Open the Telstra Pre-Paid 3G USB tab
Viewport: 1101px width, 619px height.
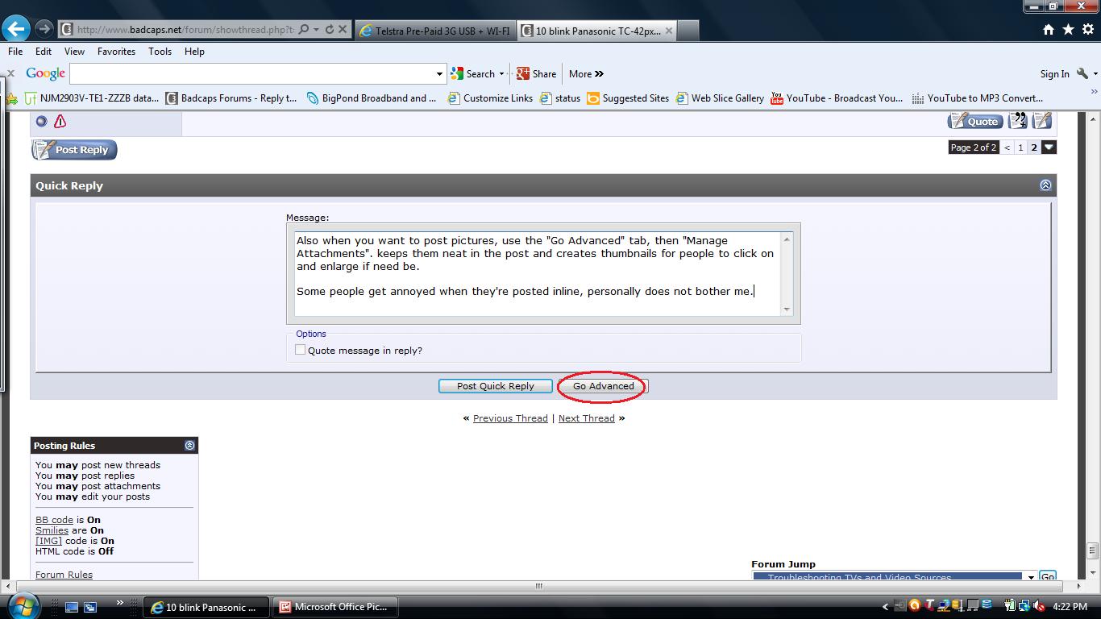pyautogui.click(x=434, y=31)
